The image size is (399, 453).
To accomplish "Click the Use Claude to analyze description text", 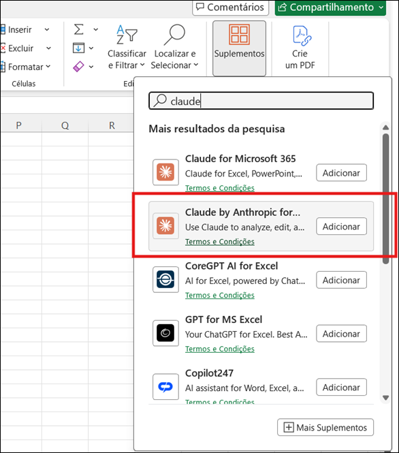I will [x=245, y=228].
